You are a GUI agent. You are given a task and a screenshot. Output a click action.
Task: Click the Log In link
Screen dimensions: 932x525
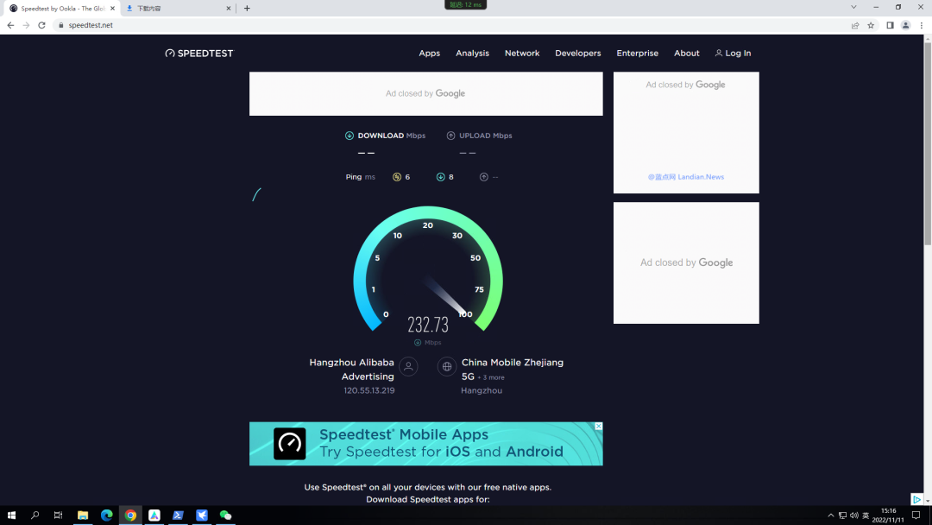[733, 53]
